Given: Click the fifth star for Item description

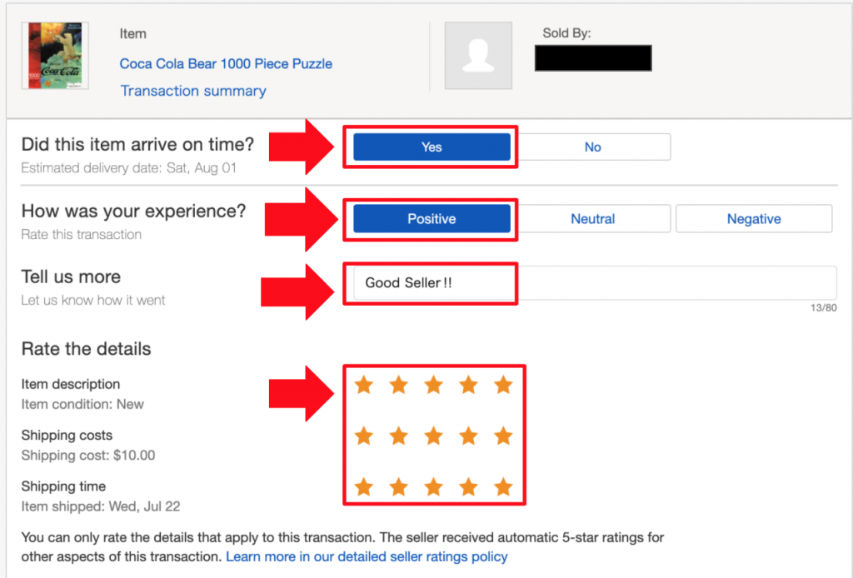Looking at the screenshot, I should (503, 385).
